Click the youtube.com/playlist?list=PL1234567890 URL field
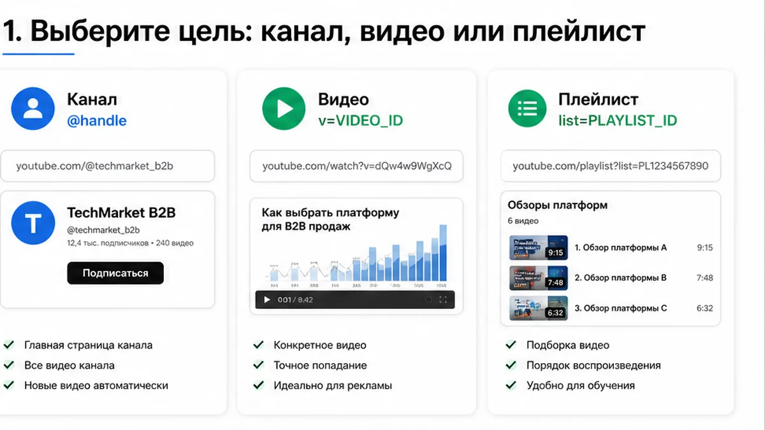The width and height of the screenshot is (765, 430). pyautogui.click(x=610, y=166)
